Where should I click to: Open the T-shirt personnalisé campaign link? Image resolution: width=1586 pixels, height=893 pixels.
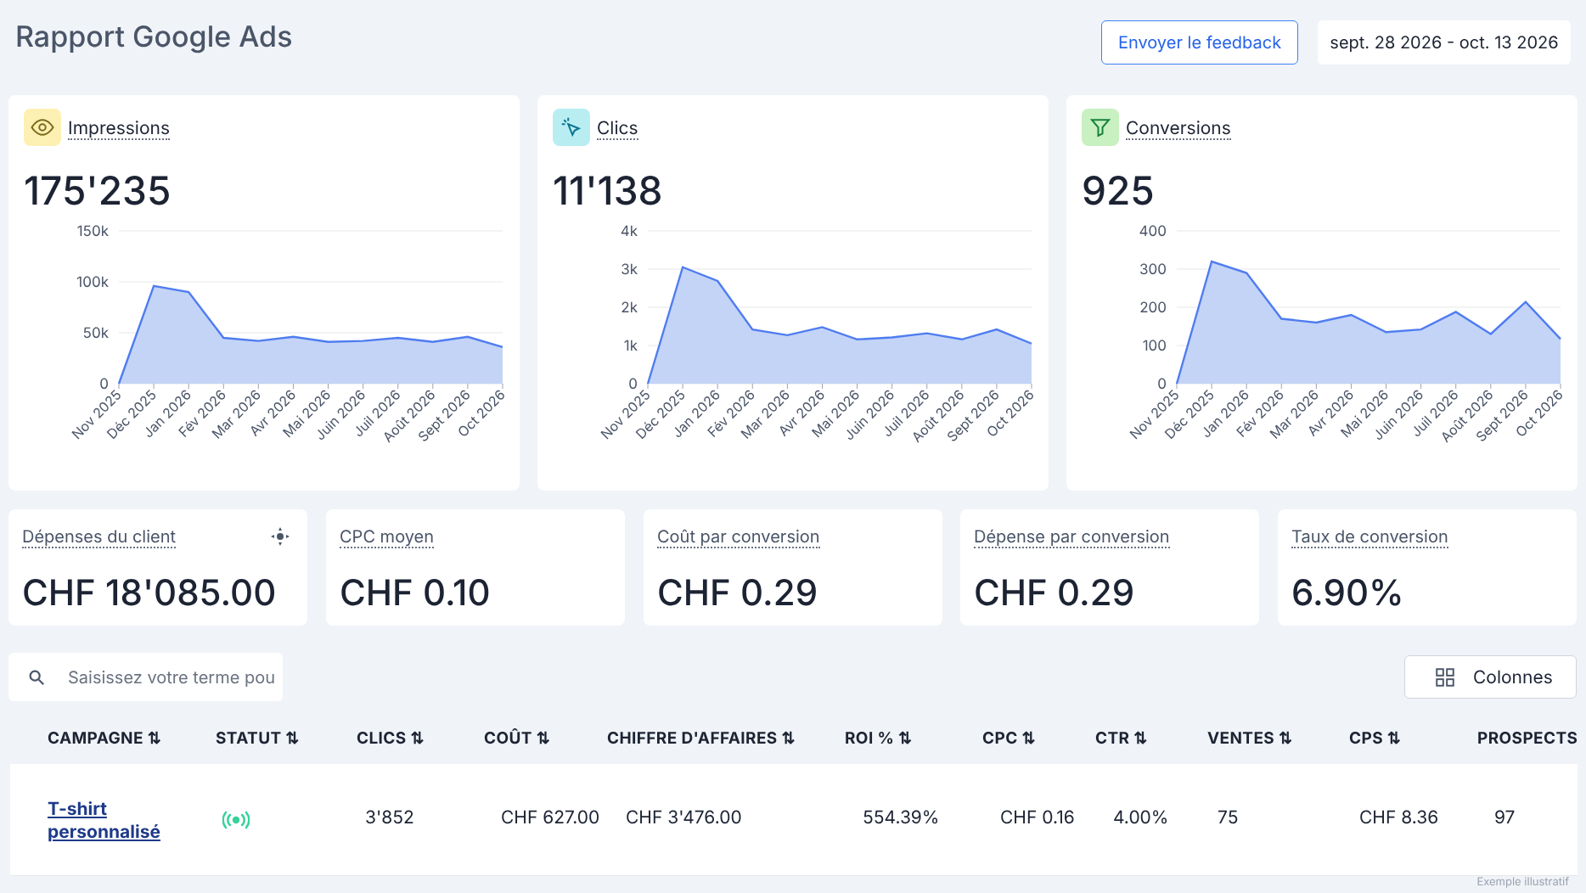pos(104,820)
